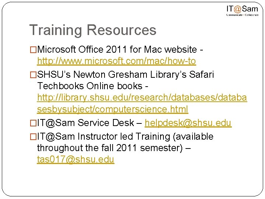Image resolution: width=265 pixels, height=199 pixels.
Task: Click the bullet box beside SHSU's Newton Gresham
Action: coord(33,74)
